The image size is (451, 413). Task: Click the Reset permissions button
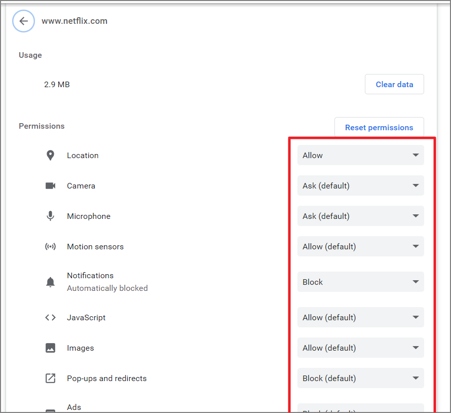(379, 127)
